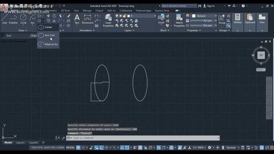Viewport: 274px width, 154px height.
Task: Select the Text annotation tool
Action: coord(77,19)
